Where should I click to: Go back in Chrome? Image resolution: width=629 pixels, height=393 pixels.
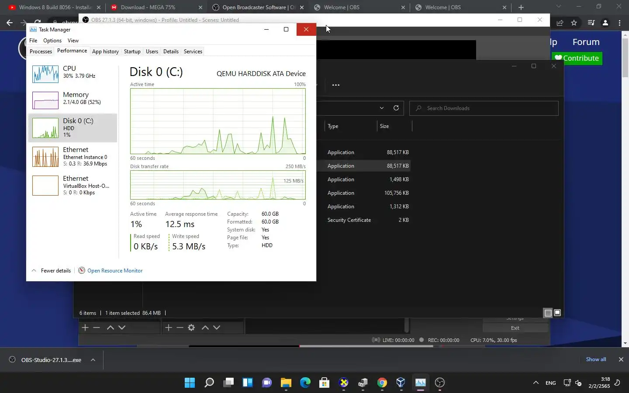pyautogui.click(x=10, y=23)
